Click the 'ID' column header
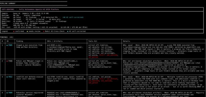The height and width of the screenshot is (97, 206). click(8, 41)
